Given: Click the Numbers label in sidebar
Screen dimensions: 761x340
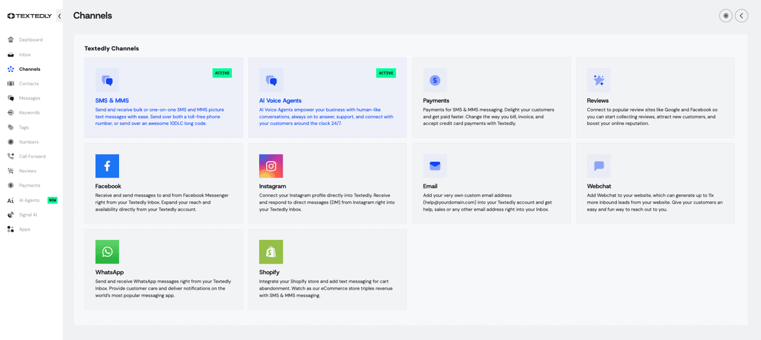Looking at the screenshot, I should (29, 141).
